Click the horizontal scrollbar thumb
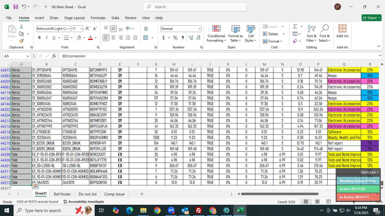 pos(280,194)
